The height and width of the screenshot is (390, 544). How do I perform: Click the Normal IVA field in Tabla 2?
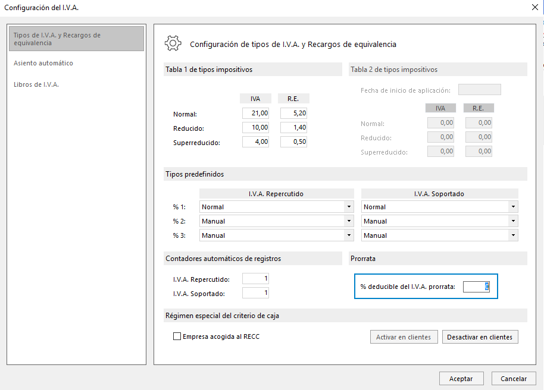coord(440,122)
